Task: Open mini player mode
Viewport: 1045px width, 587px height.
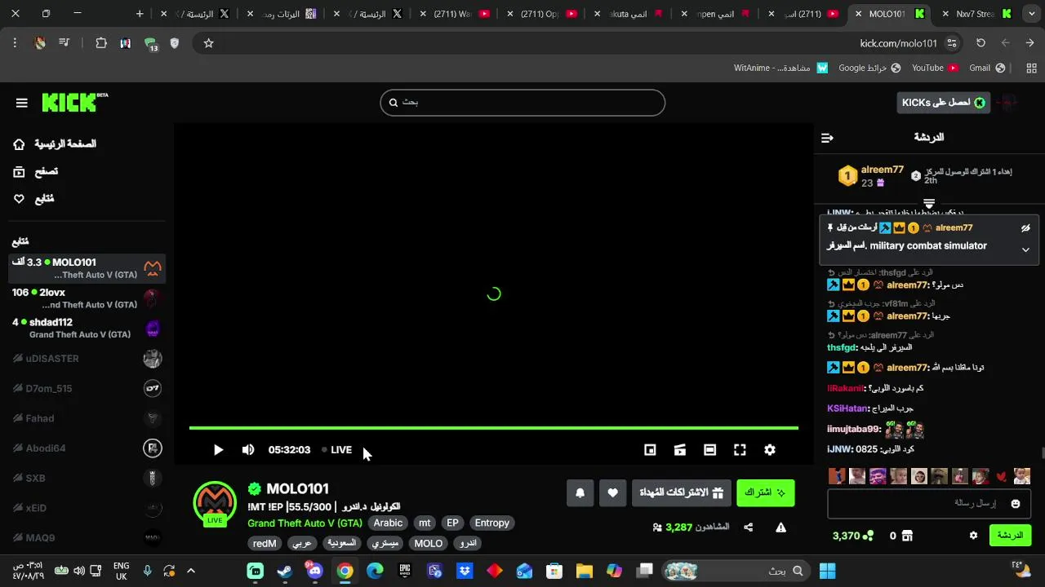Action: pyautogui.click(x=650, y=450)
